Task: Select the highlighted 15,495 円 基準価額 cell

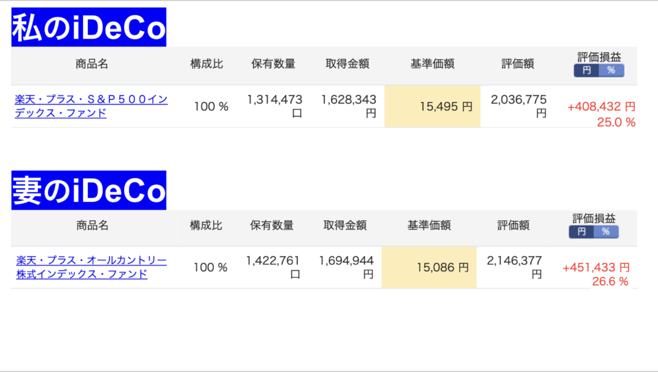Action: pyautogui.click(x=432, y=107)
